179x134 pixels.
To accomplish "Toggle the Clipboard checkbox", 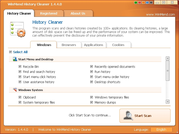I will click(x=20, y=97).
